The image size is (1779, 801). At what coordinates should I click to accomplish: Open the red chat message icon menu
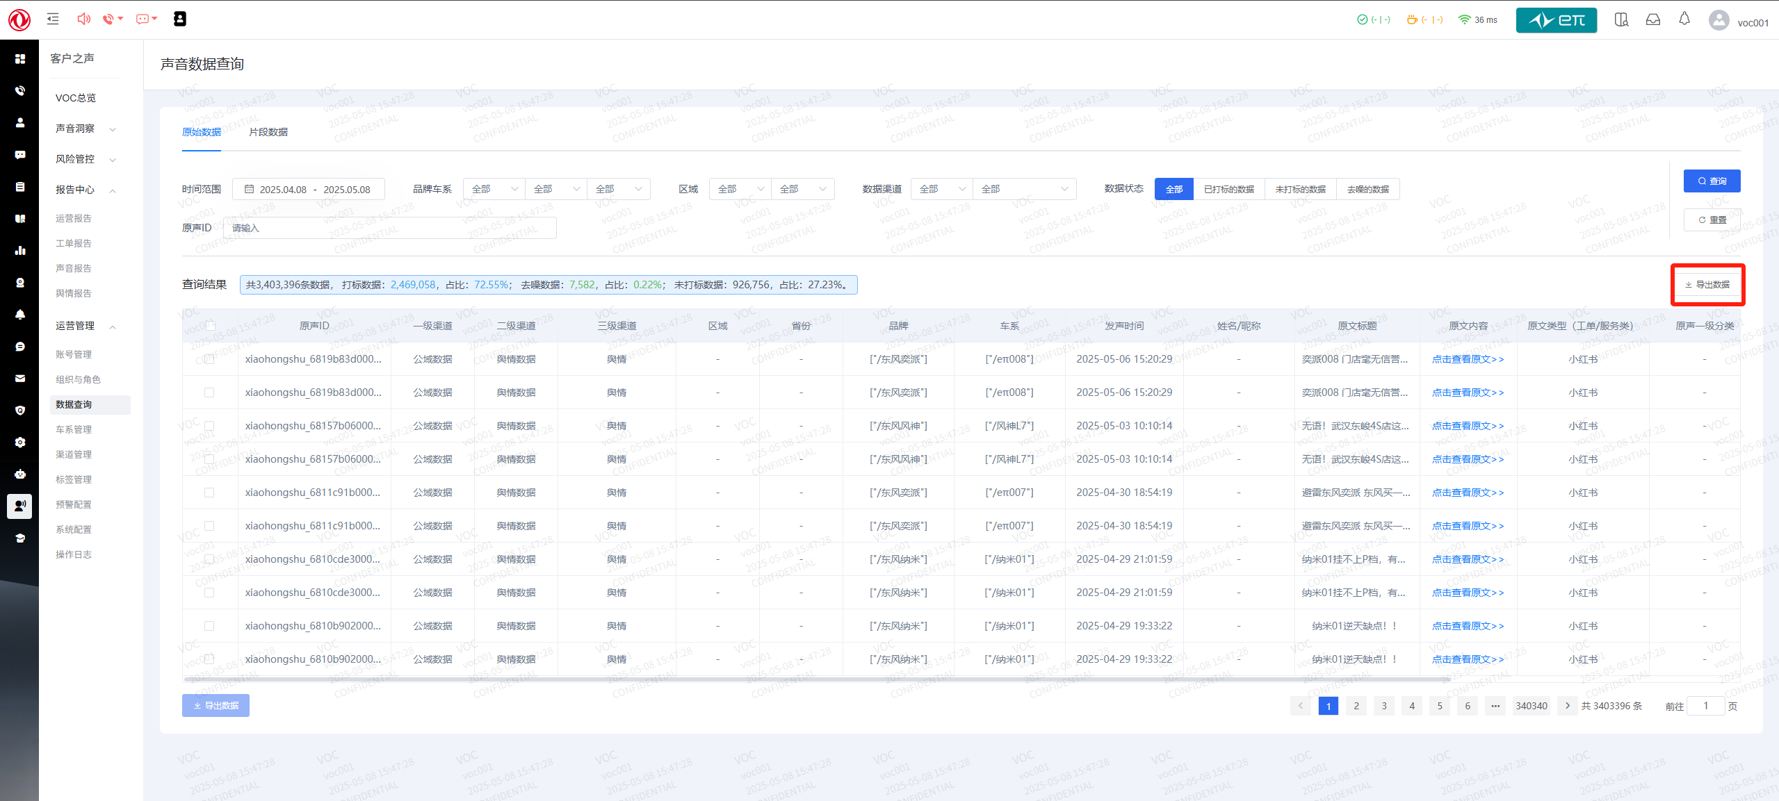coord(146,19)
